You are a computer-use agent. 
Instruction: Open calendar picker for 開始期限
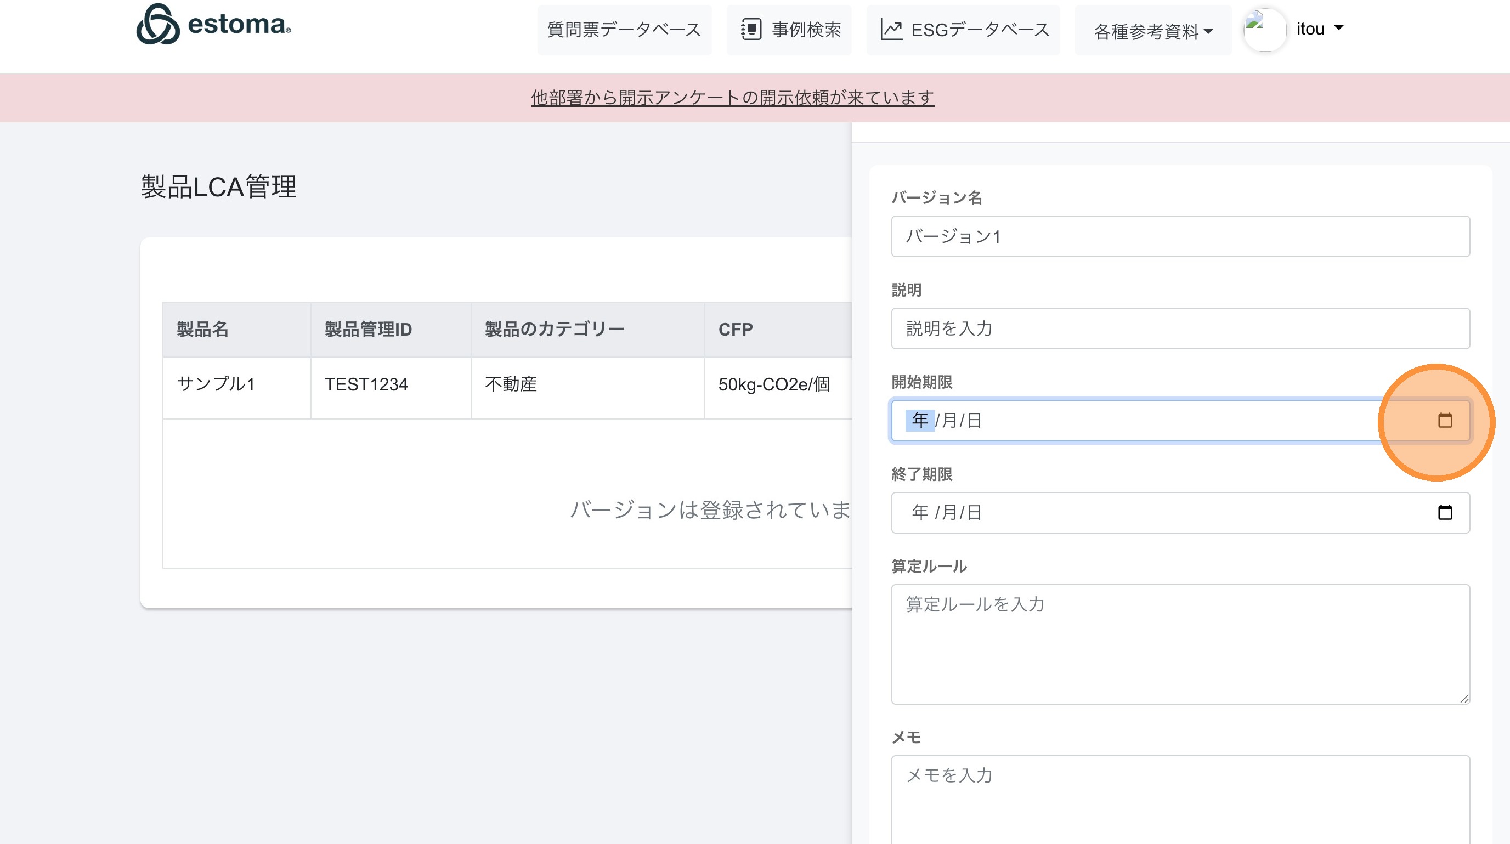coord(1444,420)
